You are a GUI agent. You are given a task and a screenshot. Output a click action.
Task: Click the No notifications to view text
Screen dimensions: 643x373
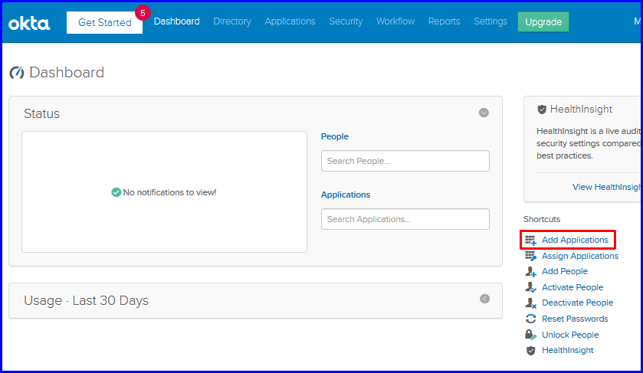coord(169,193)
